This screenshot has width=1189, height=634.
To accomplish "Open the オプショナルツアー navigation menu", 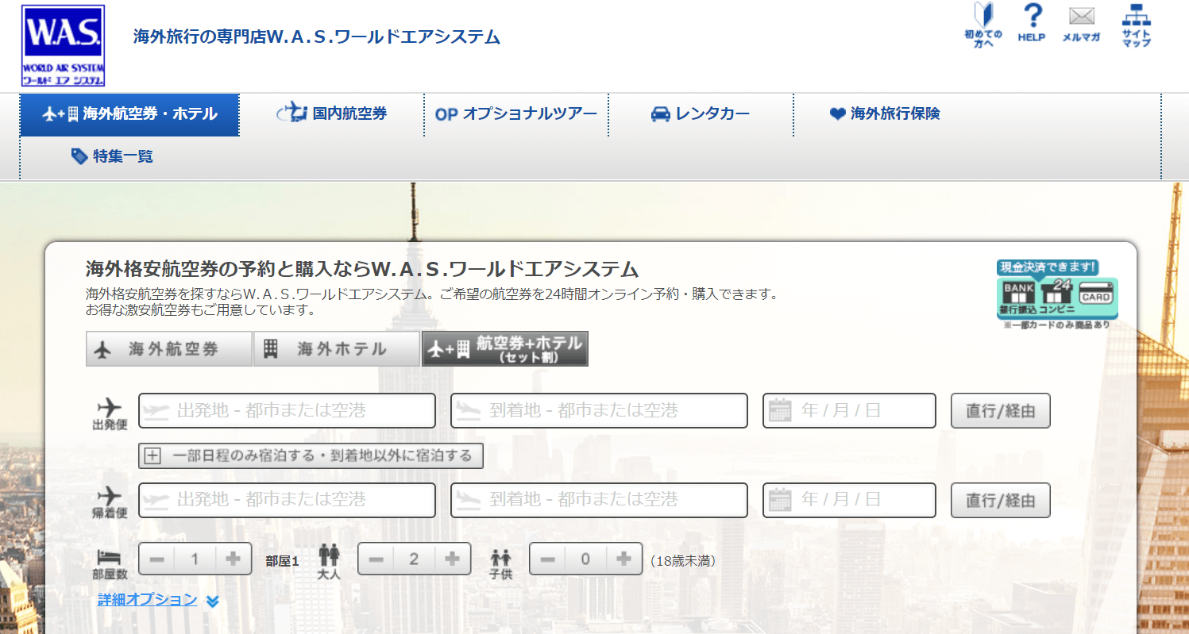I will [x=516, y=114].
